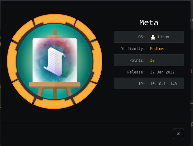Select the IP address 10.10.11.140
The image size is (193, 146).
(163, 84)
